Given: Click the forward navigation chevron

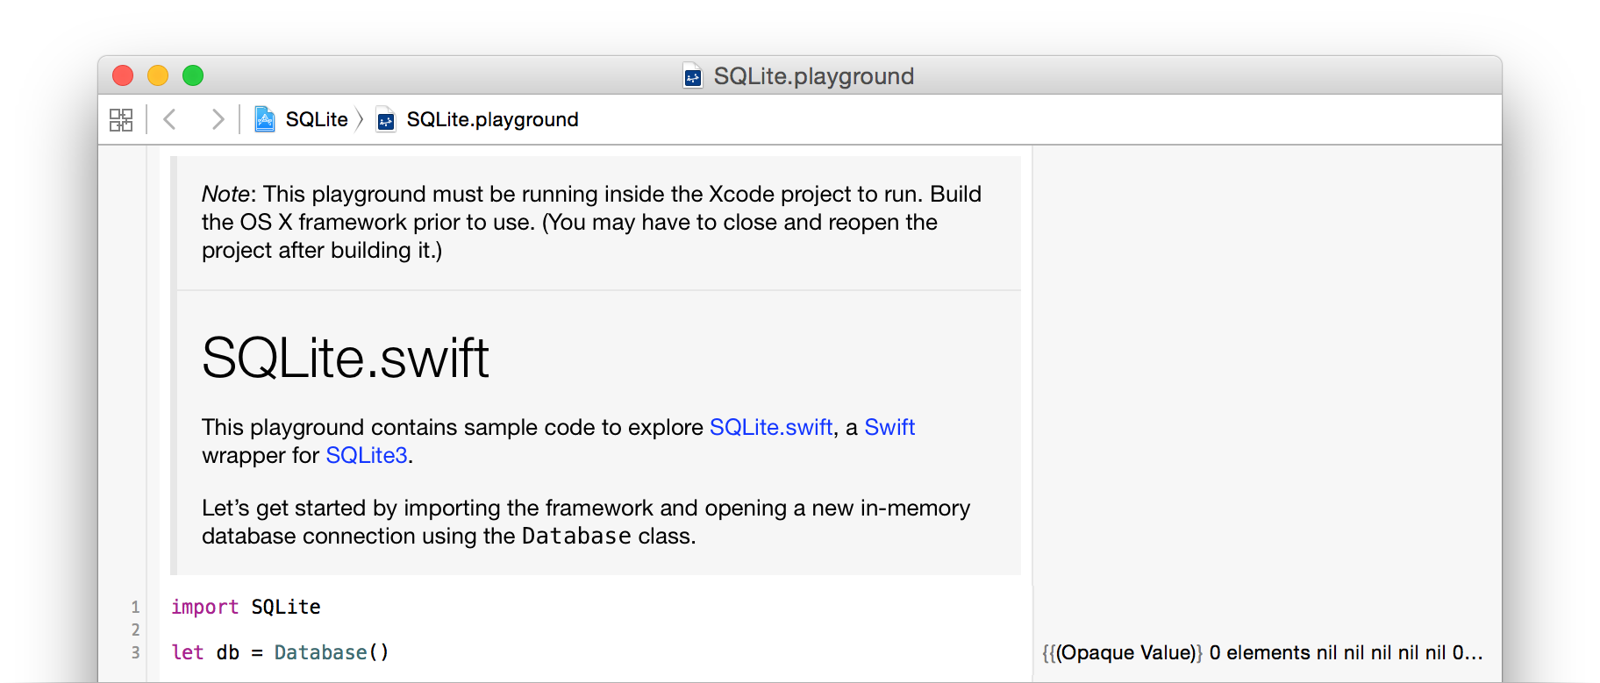Looking at the screenshot, I should 218,118.
